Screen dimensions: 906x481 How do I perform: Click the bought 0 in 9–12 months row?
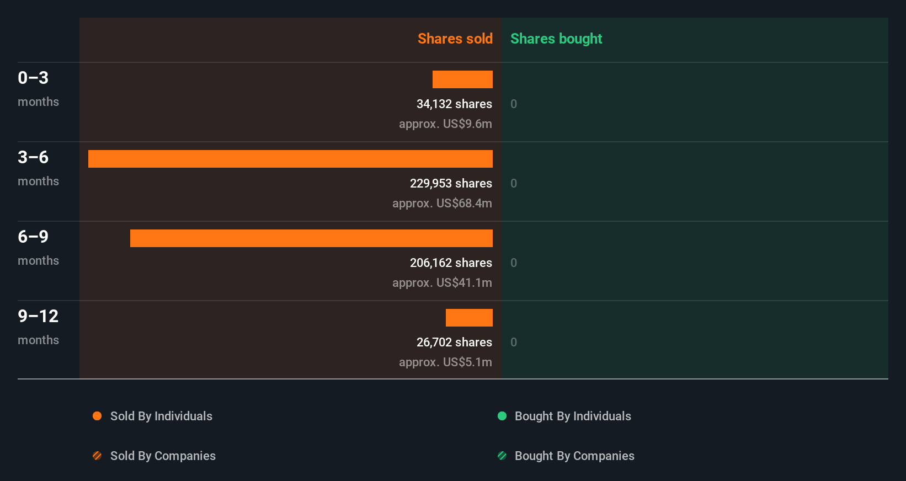pos(514,343)
